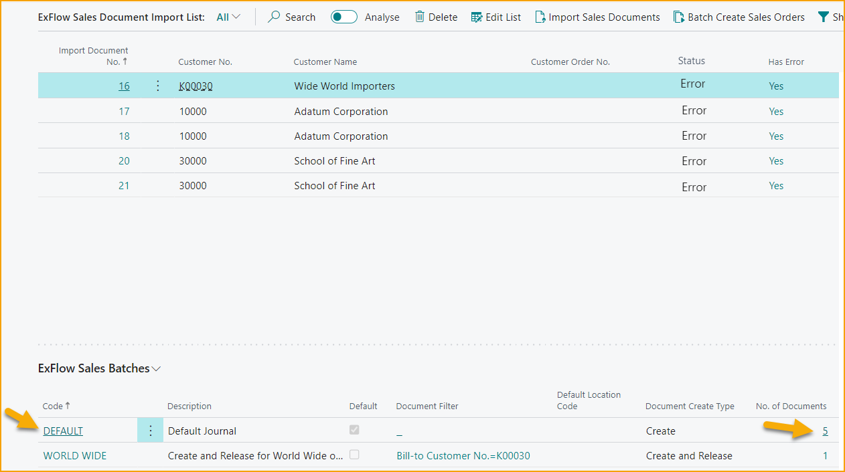The width and height of the screenshot is (845, 472).
Task: Click the Import Document No. sort arrow
Action: pos(126,62)
